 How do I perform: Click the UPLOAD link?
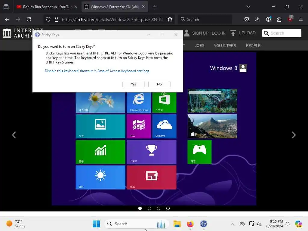coord(247,33)
